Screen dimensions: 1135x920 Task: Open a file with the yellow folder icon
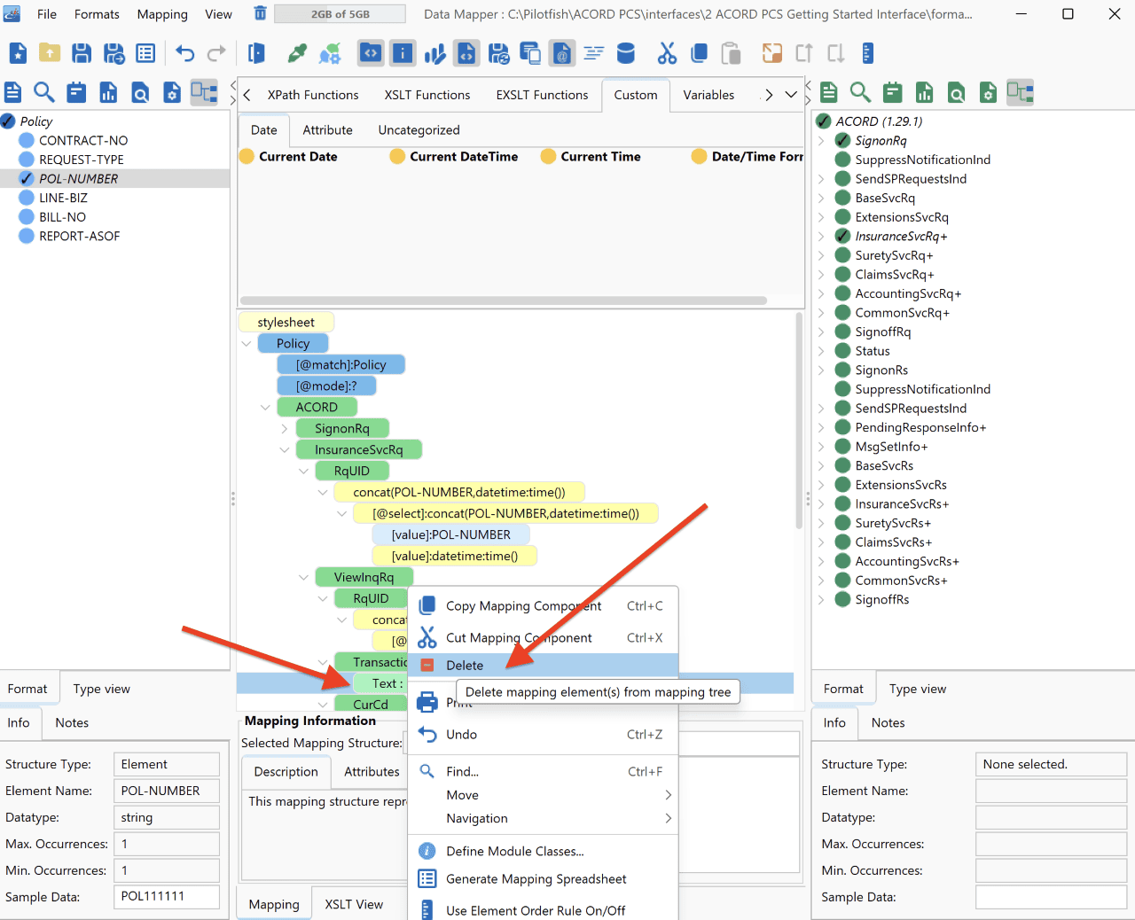(50, 53)
